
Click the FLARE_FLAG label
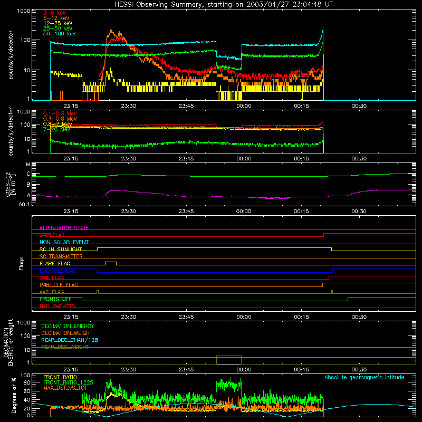point(55,263)
